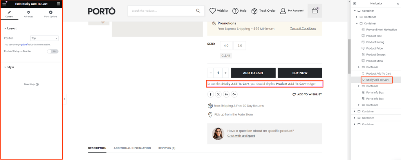
Task: Open the Additional Information tab
Action: tap(132, 148)
